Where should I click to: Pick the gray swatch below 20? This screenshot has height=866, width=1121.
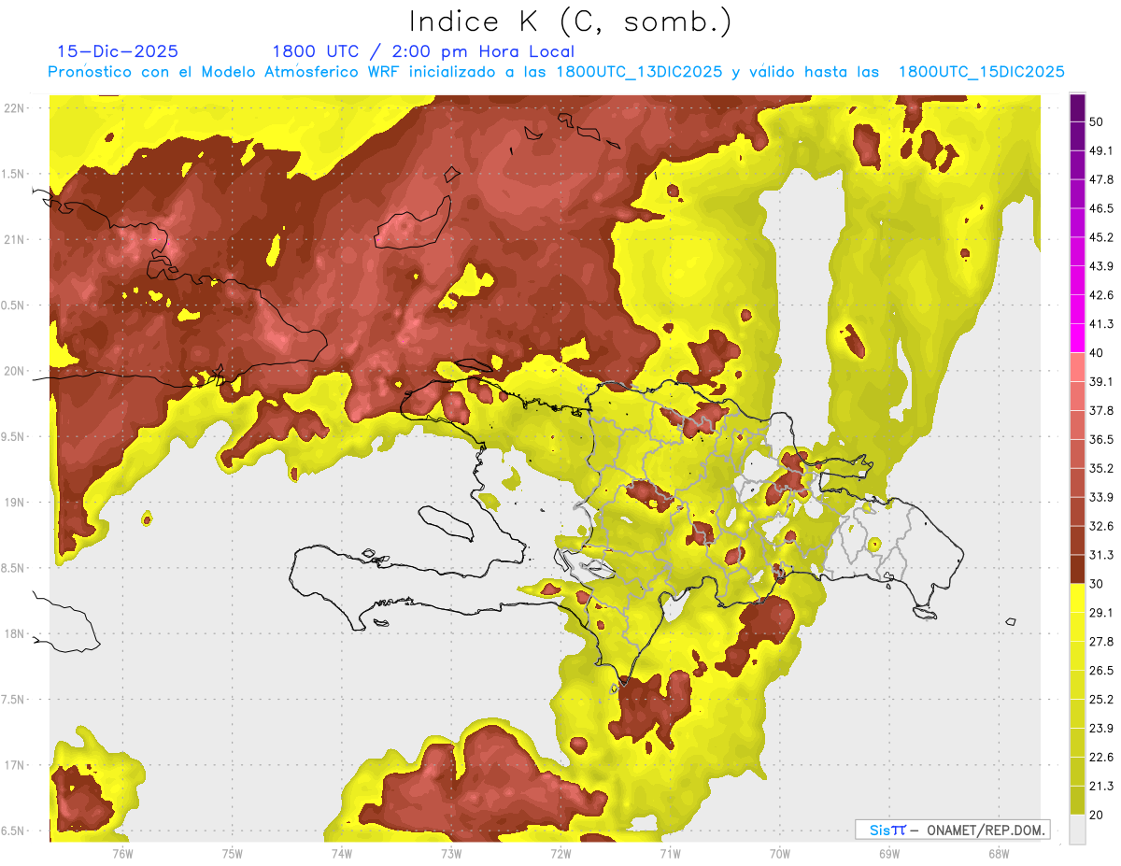[1077, 830]
